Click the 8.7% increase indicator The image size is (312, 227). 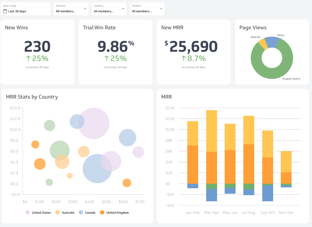click(x=193, y=58)
